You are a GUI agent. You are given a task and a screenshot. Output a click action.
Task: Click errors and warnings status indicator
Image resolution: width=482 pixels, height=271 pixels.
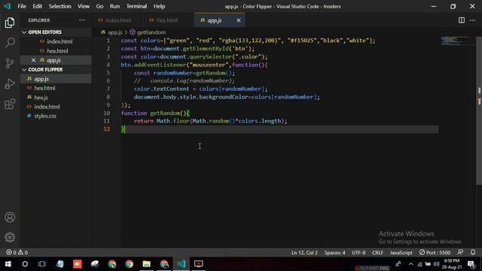pos(17,252)
